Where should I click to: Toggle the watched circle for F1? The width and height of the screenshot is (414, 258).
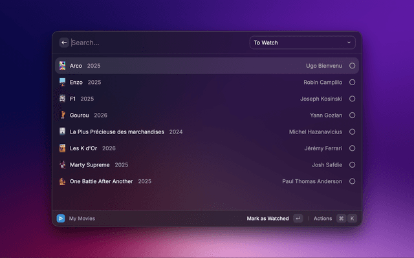[x=352, y=99]
